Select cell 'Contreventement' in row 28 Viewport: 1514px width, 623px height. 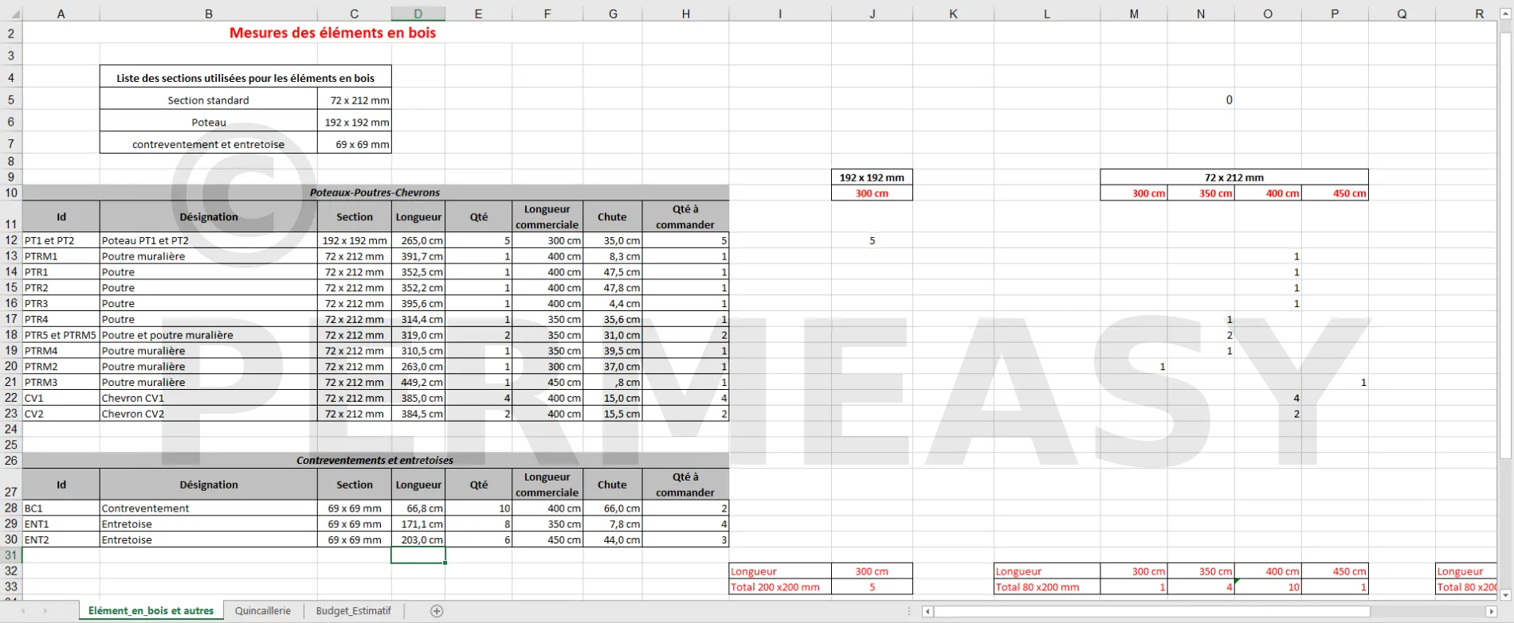pyautogui.click(x=208, y=508)
